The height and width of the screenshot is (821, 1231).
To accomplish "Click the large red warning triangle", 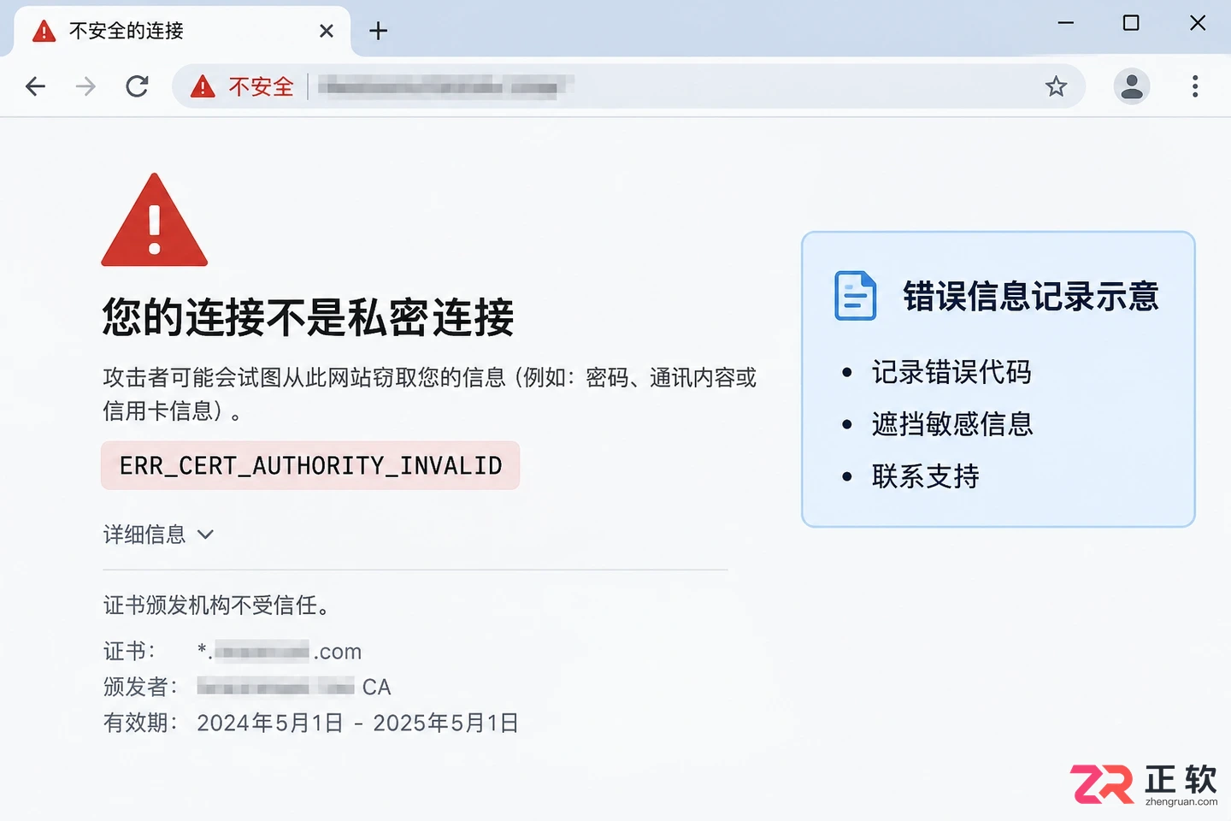I will click(x=155, y=220).
